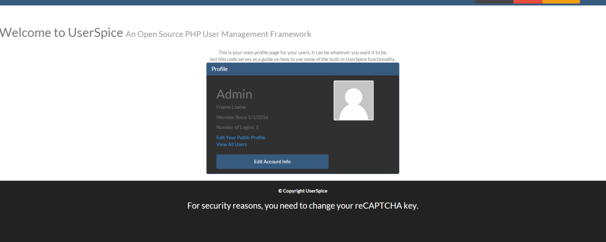Viewport: 606px width, 242px height.
Task: Click the 'built-in UserSpice functionality' description line
Action: point(302,59)
